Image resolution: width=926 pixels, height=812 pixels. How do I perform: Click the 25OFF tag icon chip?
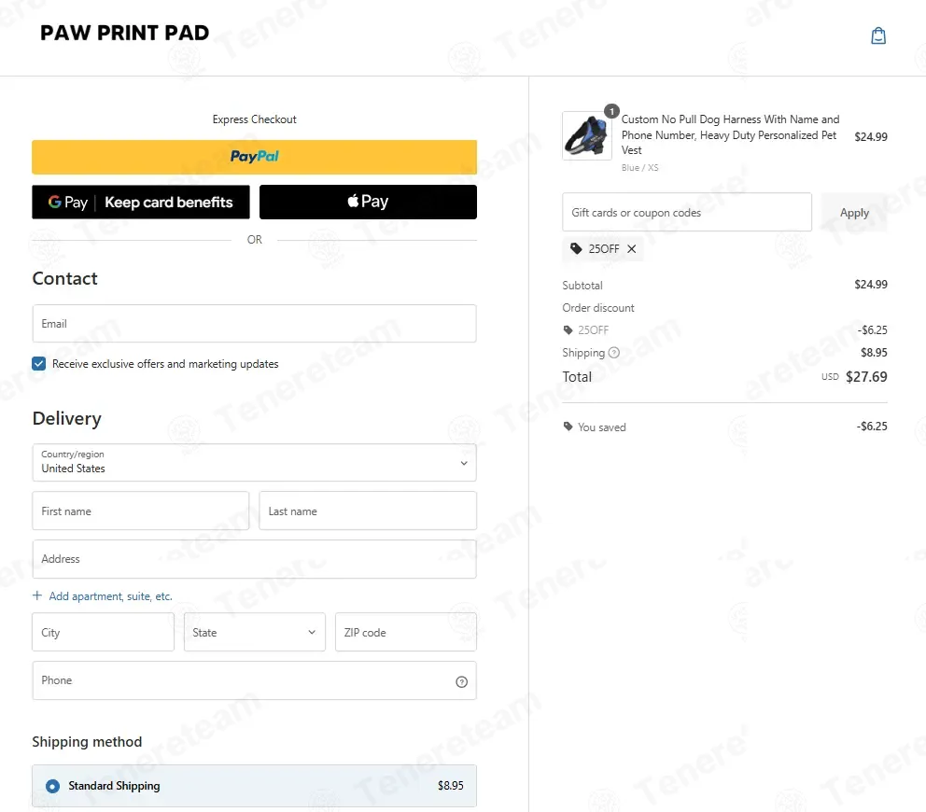tap(576, 248)
